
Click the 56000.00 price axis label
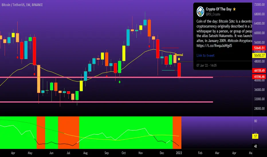click(x=259, y=43)
